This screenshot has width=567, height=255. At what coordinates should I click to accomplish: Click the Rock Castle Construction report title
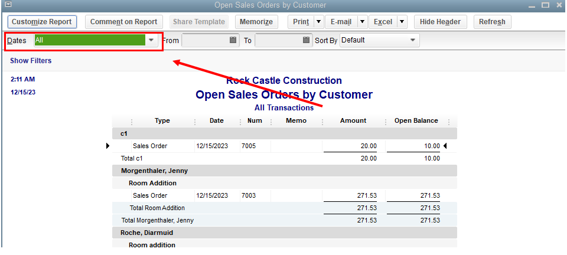tap(284, 80)
